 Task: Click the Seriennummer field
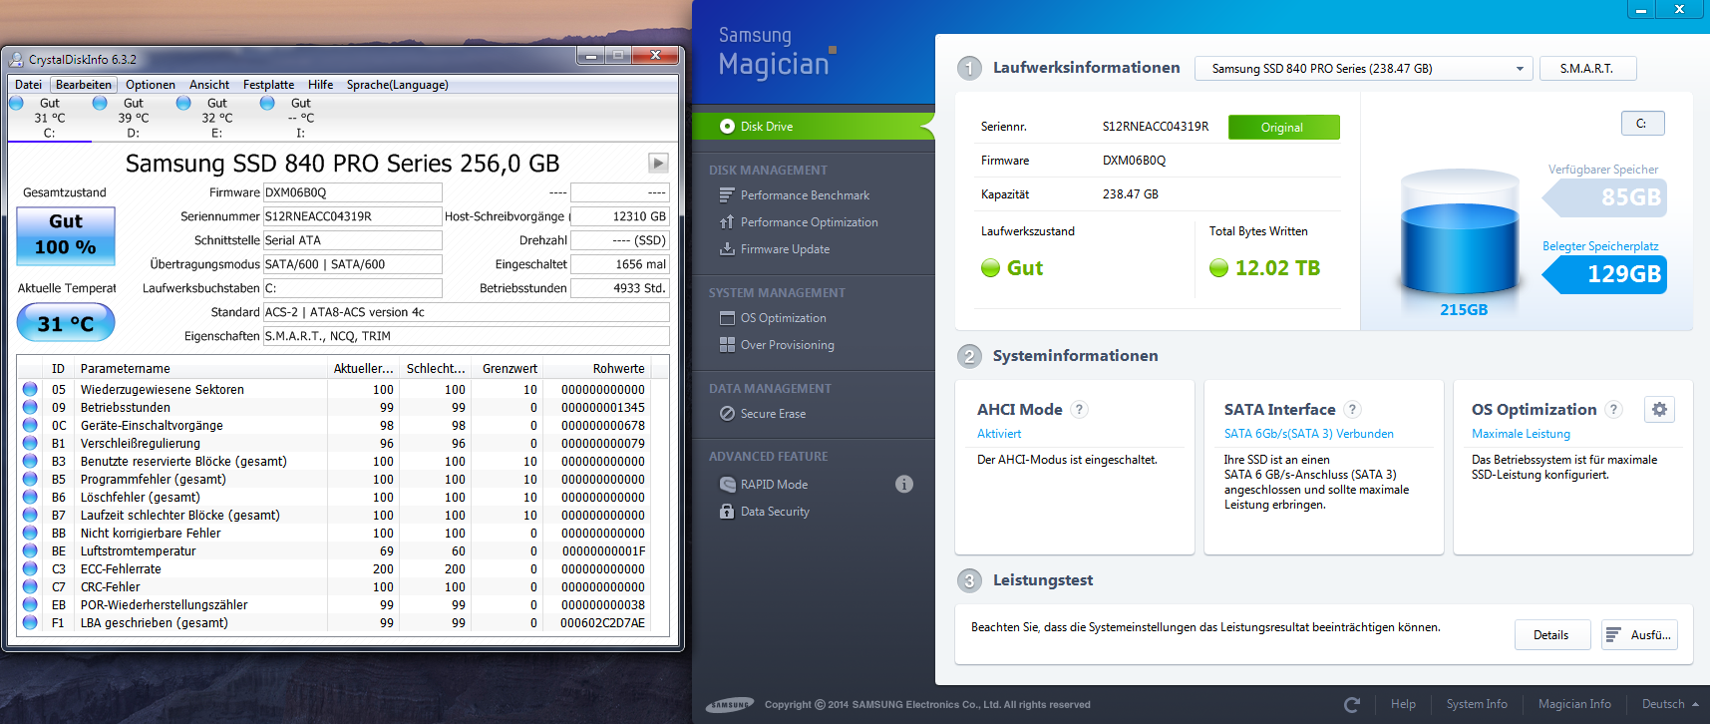[352, 216]
